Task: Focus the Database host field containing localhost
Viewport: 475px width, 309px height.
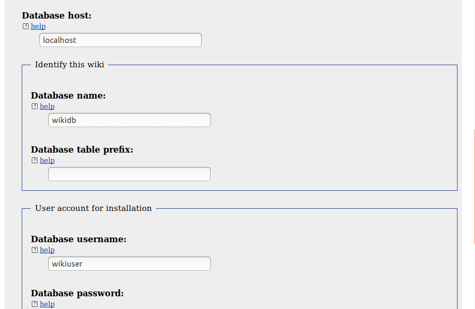Action: [x=120, y=40]
